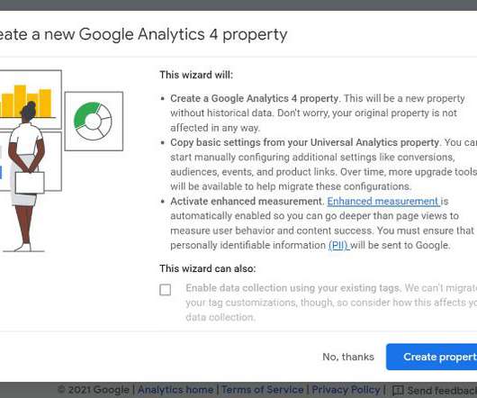Screen dimensions: 477x398
Task: Click the green donut chart illustration
Action: coord(93,121)
